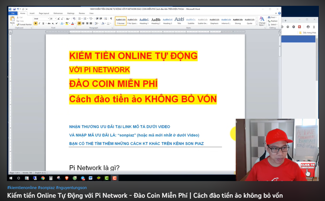Open the Change Case Aa dropdown
This screenshot has width=325, height=201.
point(68,19)
